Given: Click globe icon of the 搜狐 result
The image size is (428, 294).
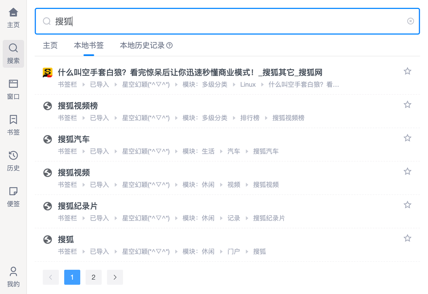Looking at the screenshot, I should point(47,239).
